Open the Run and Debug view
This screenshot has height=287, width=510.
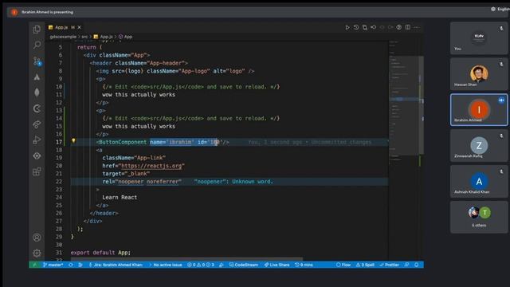pos(37,140)
